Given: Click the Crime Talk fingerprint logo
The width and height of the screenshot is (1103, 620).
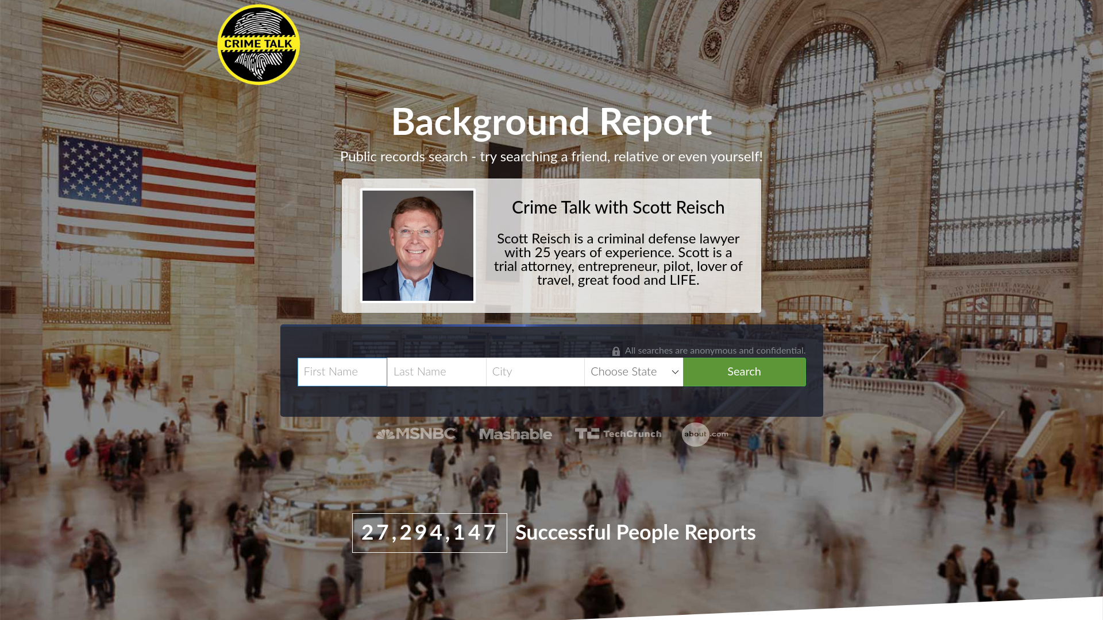Looking at the screenshot, I should tap(259, 45).
